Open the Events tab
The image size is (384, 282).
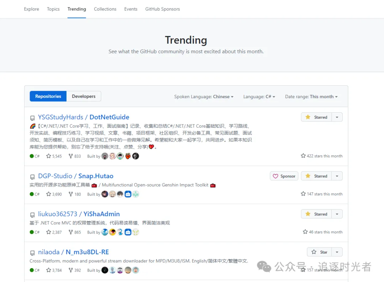[x=131, y=9]
